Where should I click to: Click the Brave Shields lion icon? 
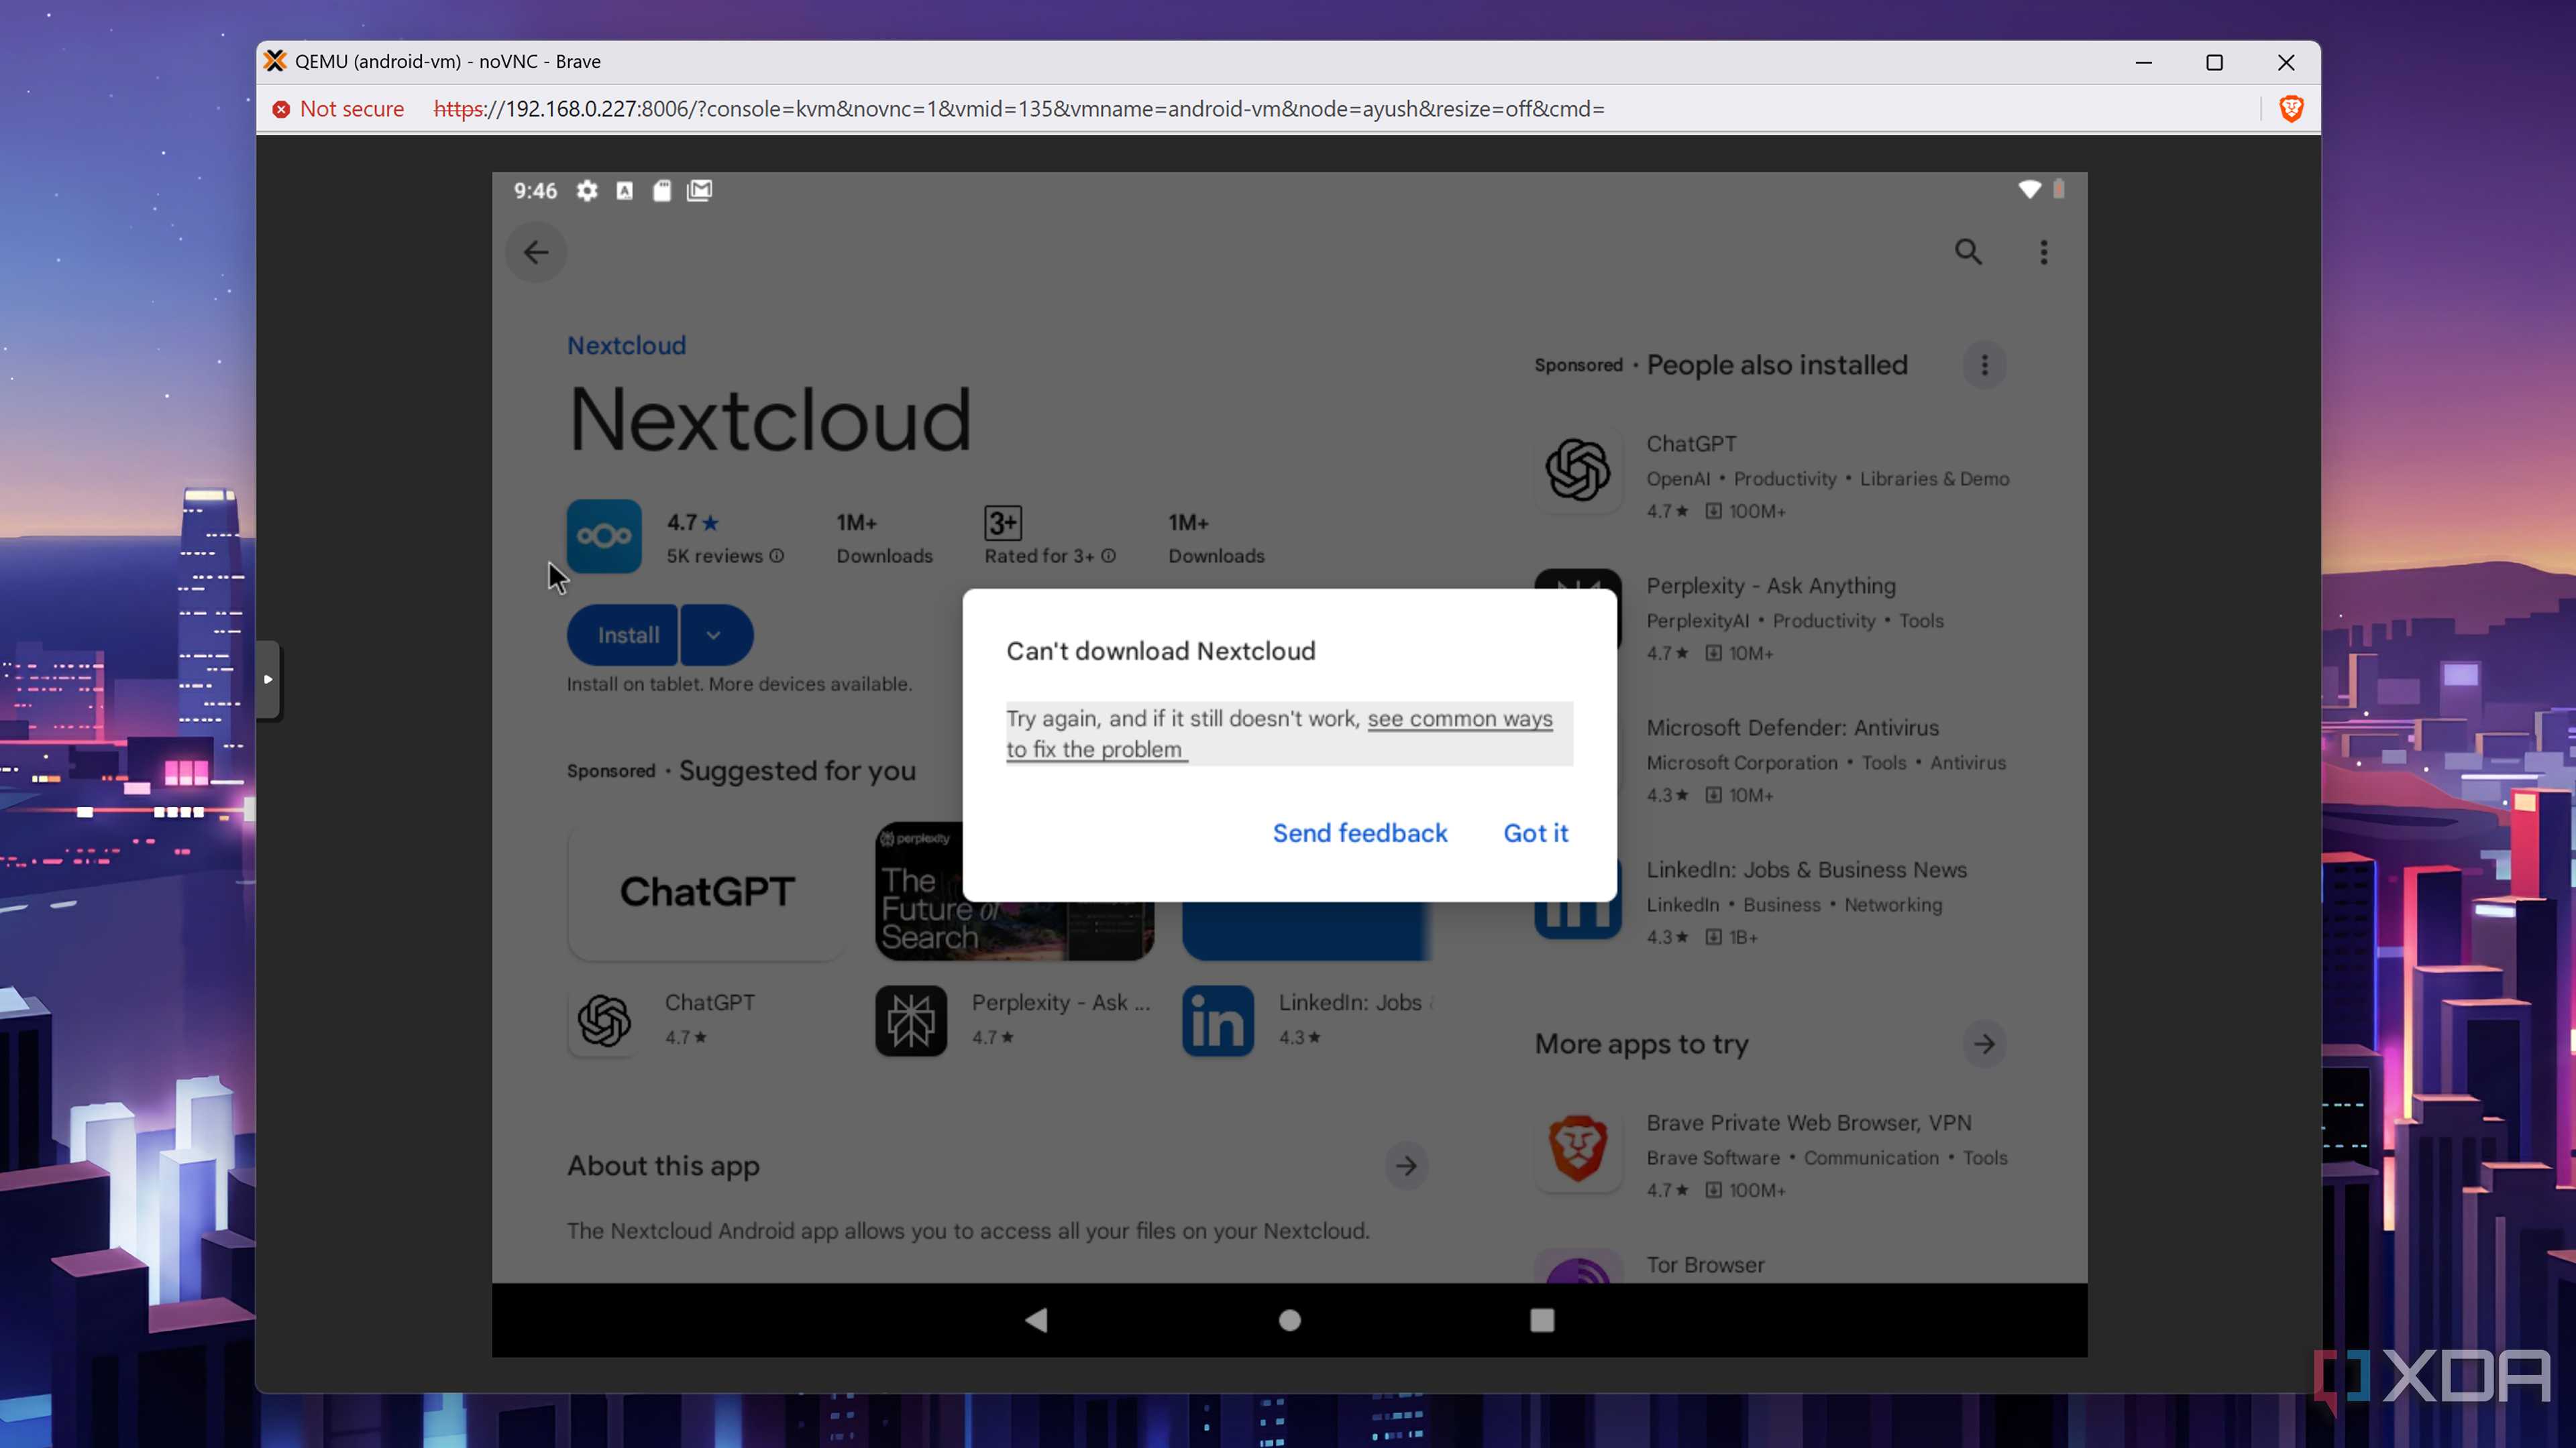tap(2291, 109)
